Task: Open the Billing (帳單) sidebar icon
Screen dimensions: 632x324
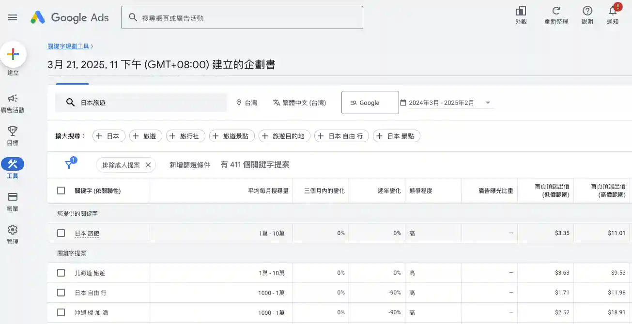Action: point(13,197)
